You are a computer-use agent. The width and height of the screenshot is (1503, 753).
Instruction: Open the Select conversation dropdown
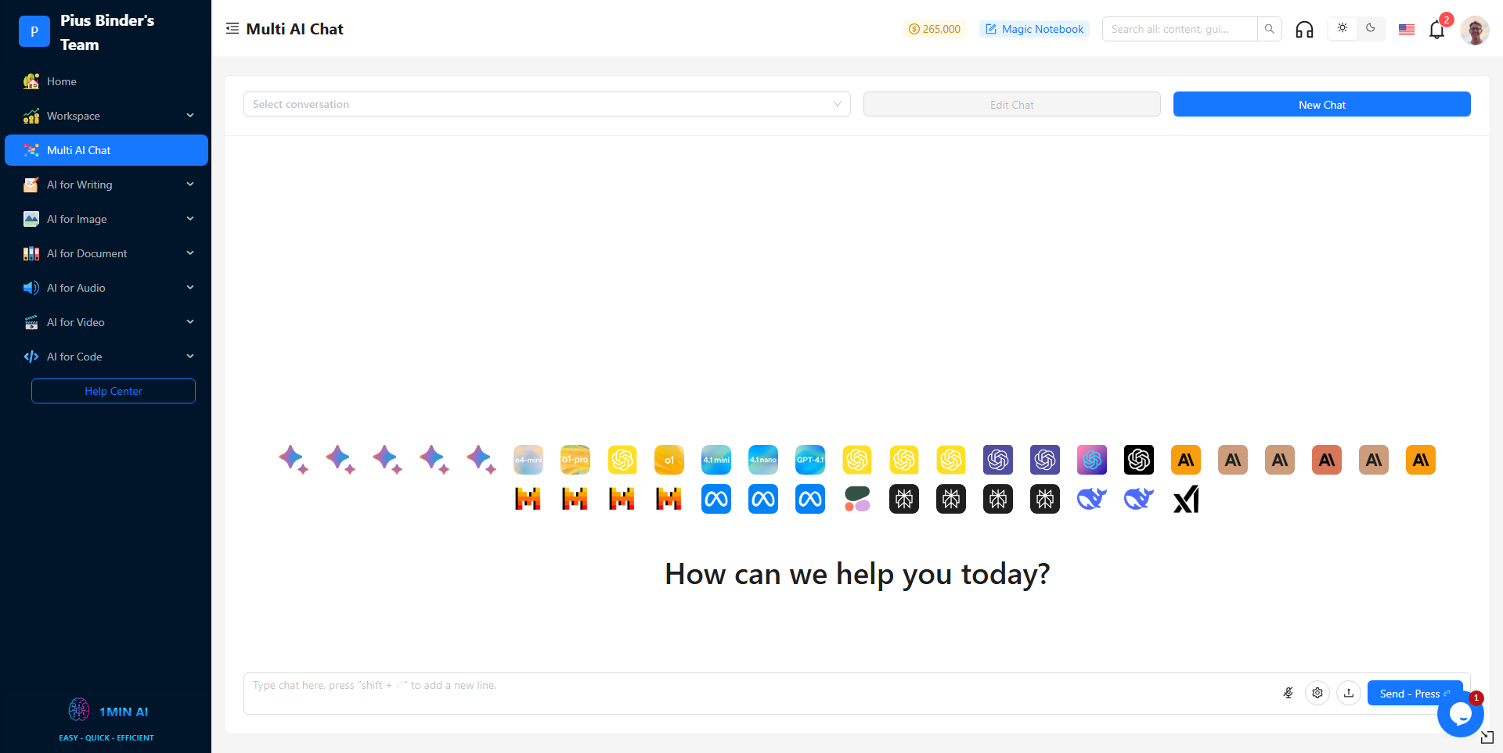pos(547,104)
